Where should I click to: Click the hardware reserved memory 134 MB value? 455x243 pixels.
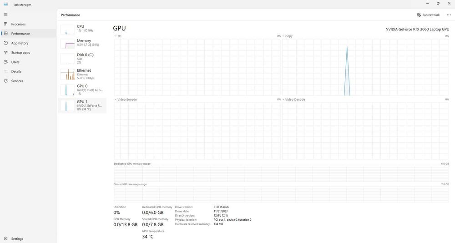point(218,224)
